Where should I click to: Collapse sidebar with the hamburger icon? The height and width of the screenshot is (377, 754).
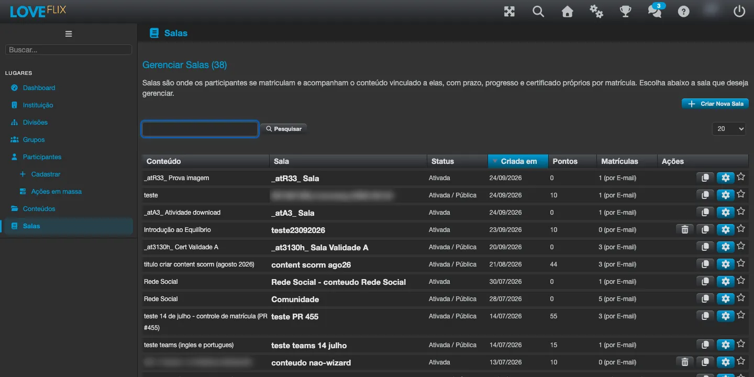tap(69, 34)
